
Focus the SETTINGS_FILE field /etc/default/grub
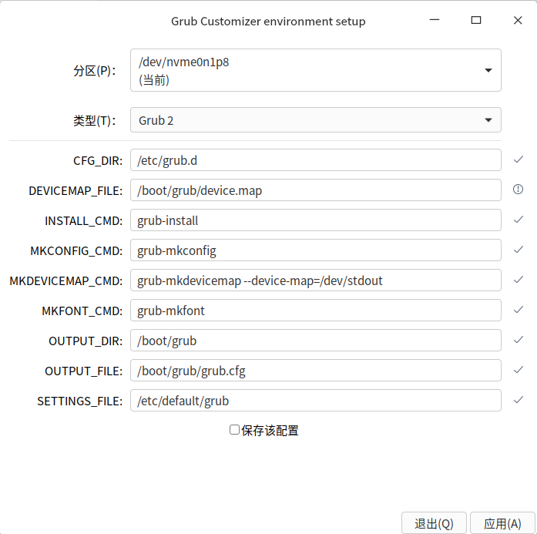point(315,401)
